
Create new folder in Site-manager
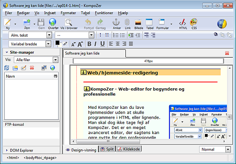pos(15,68)
